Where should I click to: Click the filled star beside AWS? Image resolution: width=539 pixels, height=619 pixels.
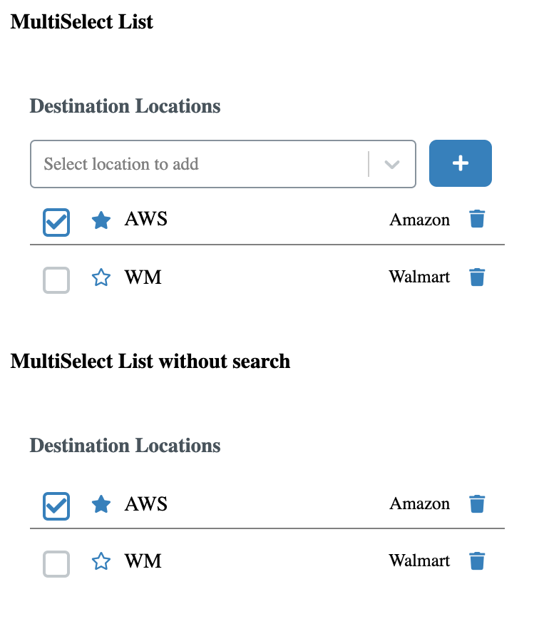(101, 220)
